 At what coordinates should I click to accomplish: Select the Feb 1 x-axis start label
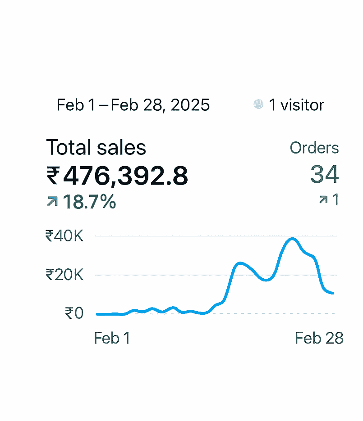coord(112,338)
